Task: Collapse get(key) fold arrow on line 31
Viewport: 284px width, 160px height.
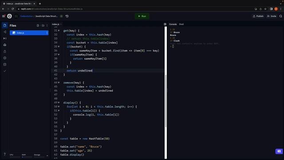Action: (x=59, y=31)
